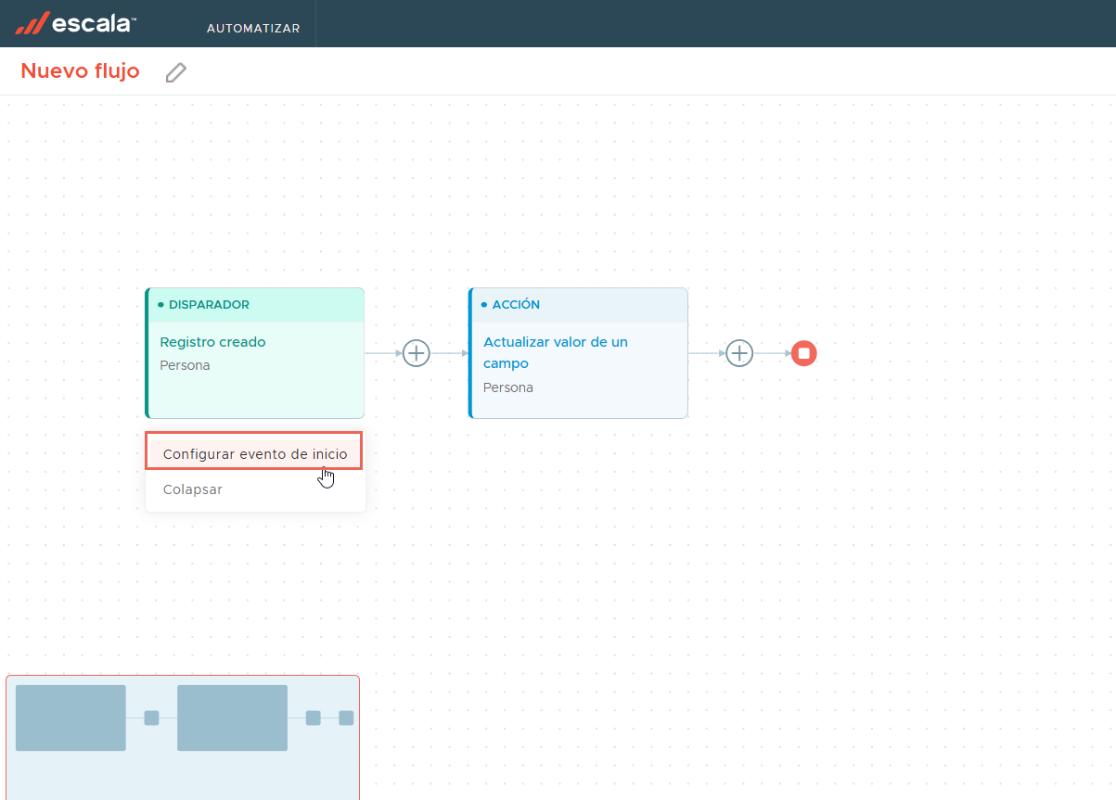Click Persona text in trigger card
This screenshot has width=1116, height=800.
coord(185,365)
